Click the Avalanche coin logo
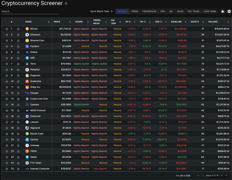232x180 pixels. pyautogui.click(x=27, y=81)
